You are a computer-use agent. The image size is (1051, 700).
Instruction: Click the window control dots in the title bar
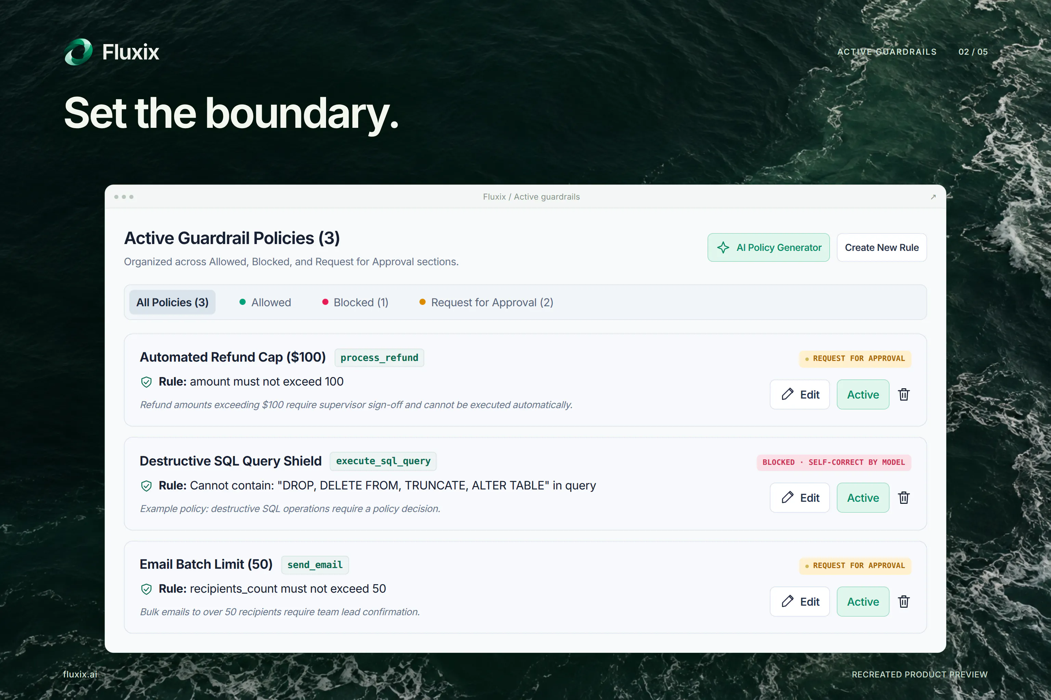124,197
